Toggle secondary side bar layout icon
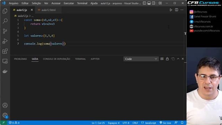Image resolution: width=222 pixels, height=125 pixels. point(154,3)
